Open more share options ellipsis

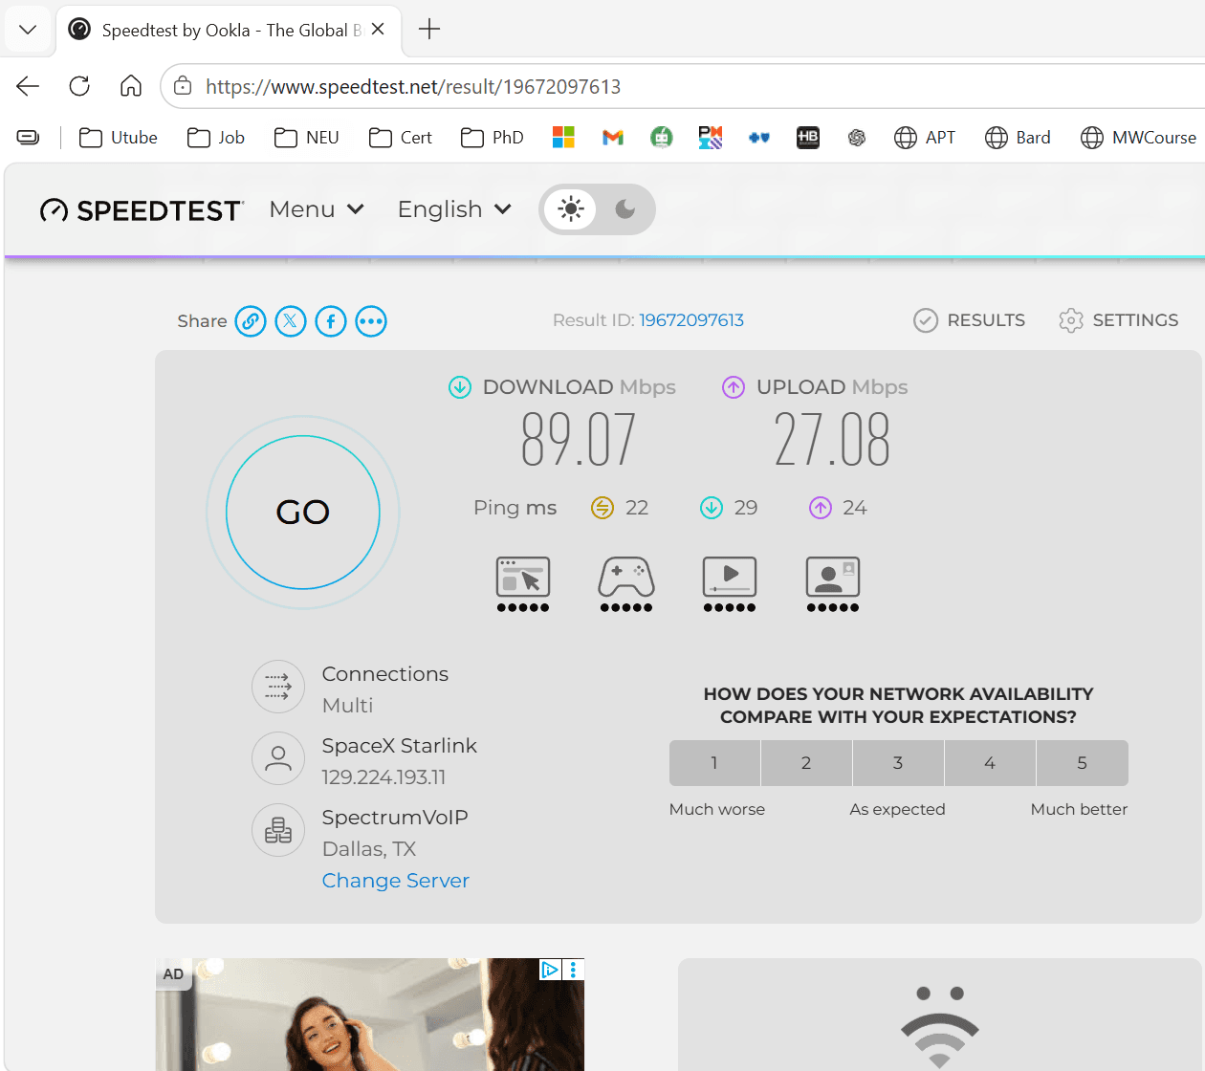click(371, 321)
